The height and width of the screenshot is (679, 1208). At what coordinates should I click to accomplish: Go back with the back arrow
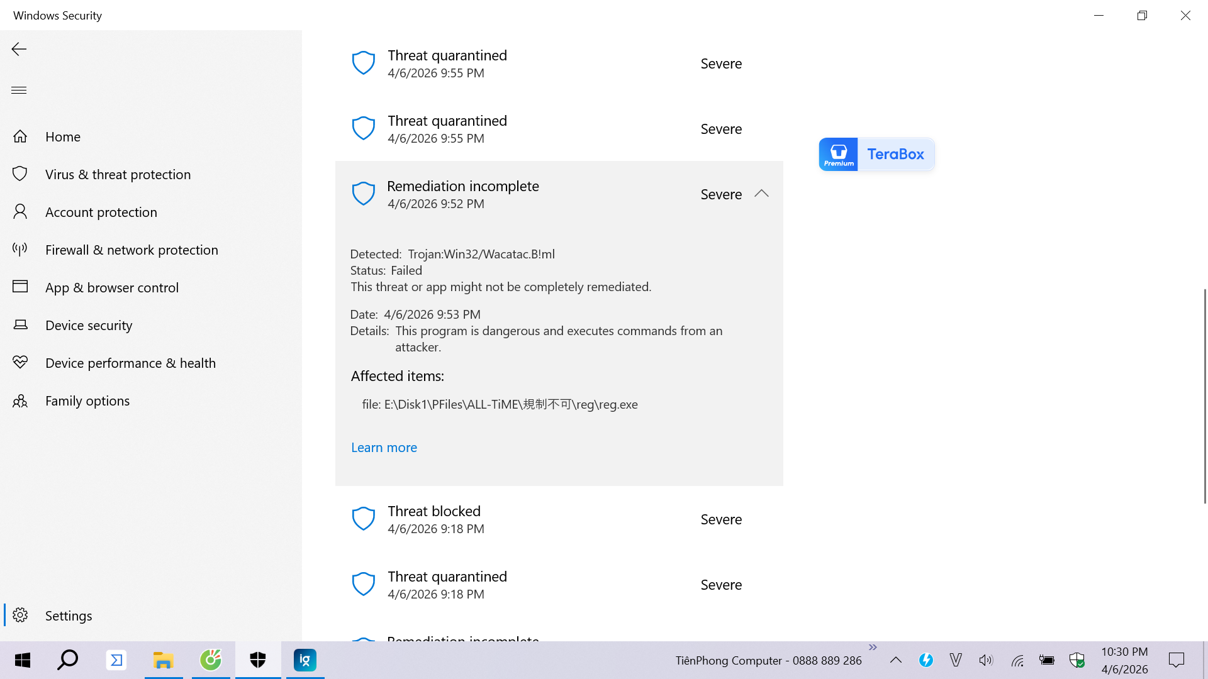point(19,49)
